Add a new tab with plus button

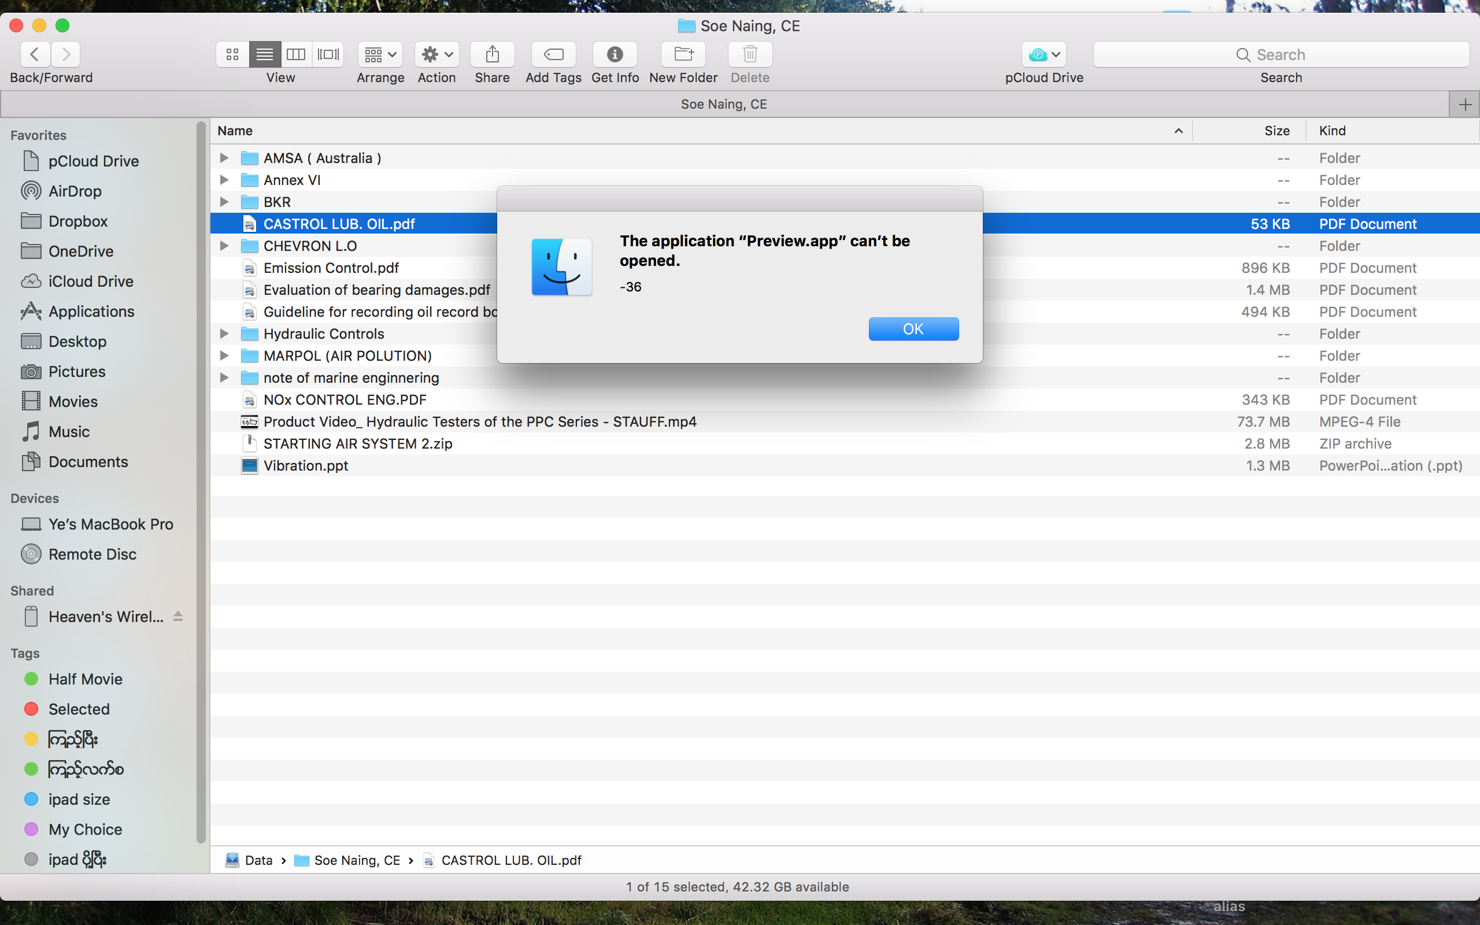point(1465,105)
